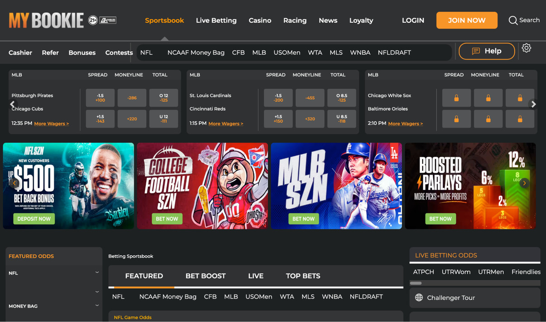Open More Wagers for Pirates-Cubs game

(52, 123)
